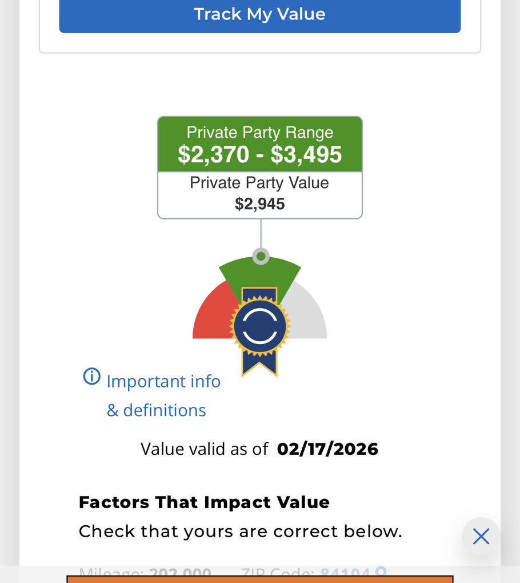Click the 'Check that yours are correct' text
This screenshot has height=583, width=520.
point(240,532)
